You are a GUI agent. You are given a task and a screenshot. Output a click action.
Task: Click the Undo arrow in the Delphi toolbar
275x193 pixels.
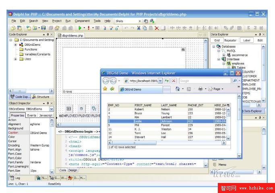point(126,28)
